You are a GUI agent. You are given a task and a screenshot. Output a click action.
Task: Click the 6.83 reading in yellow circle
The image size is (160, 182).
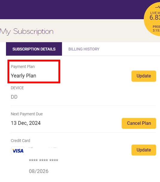click(x=155, y=17)
